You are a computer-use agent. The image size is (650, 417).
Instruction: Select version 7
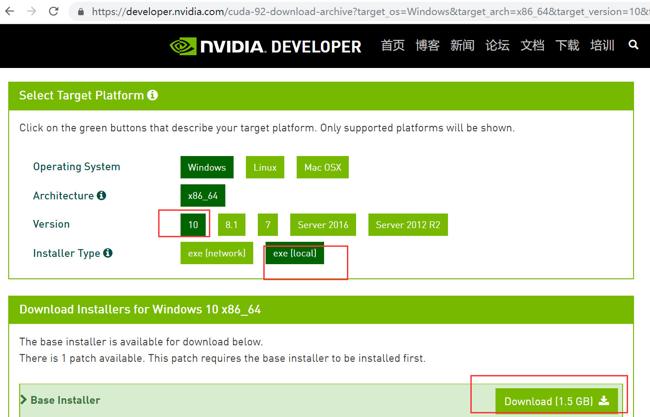click(x=268, y=224)
